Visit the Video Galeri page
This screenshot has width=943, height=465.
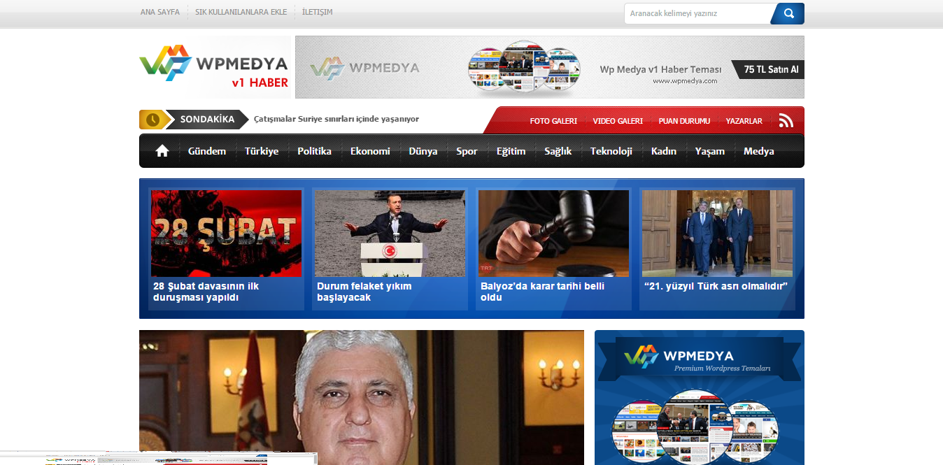tap(618, 121)
